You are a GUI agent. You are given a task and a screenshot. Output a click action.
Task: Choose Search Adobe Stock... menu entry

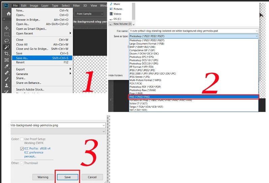42,89
